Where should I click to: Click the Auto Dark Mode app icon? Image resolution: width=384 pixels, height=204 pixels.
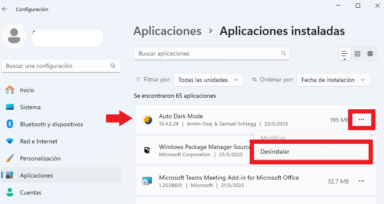click(x=147, y=120)
